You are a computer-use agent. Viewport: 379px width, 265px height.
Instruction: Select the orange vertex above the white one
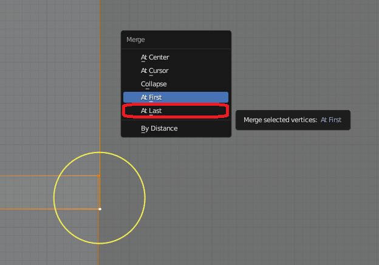pyautogui.click(x=98, y=176)
